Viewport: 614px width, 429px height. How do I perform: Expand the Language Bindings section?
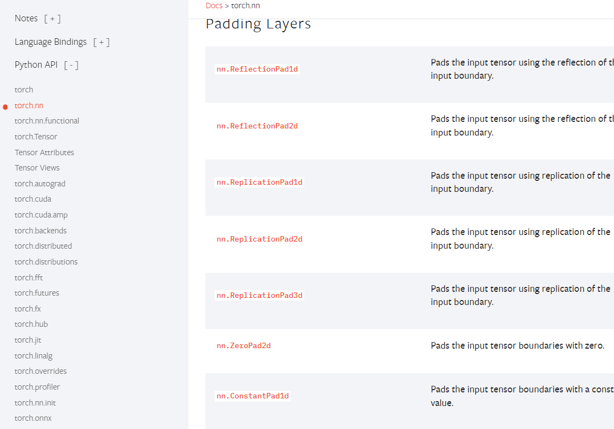101,42
